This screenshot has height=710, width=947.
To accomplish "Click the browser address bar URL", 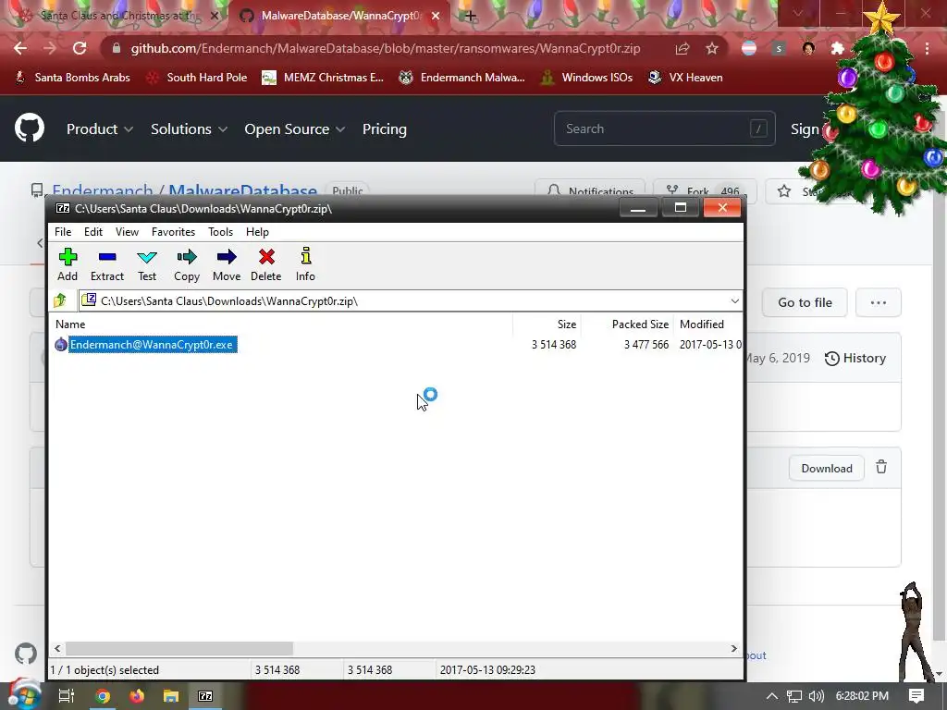I will (386, 48).
